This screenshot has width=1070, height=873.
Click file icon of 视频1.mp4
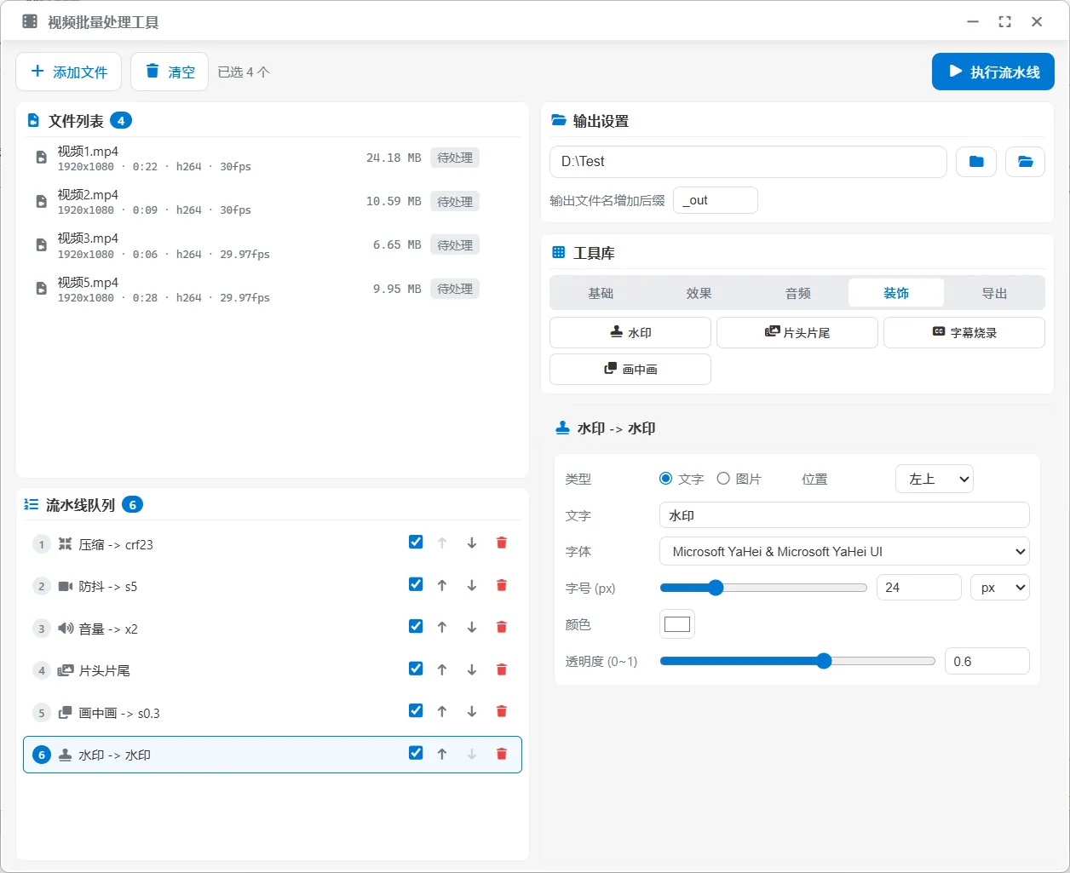[41, 158]
